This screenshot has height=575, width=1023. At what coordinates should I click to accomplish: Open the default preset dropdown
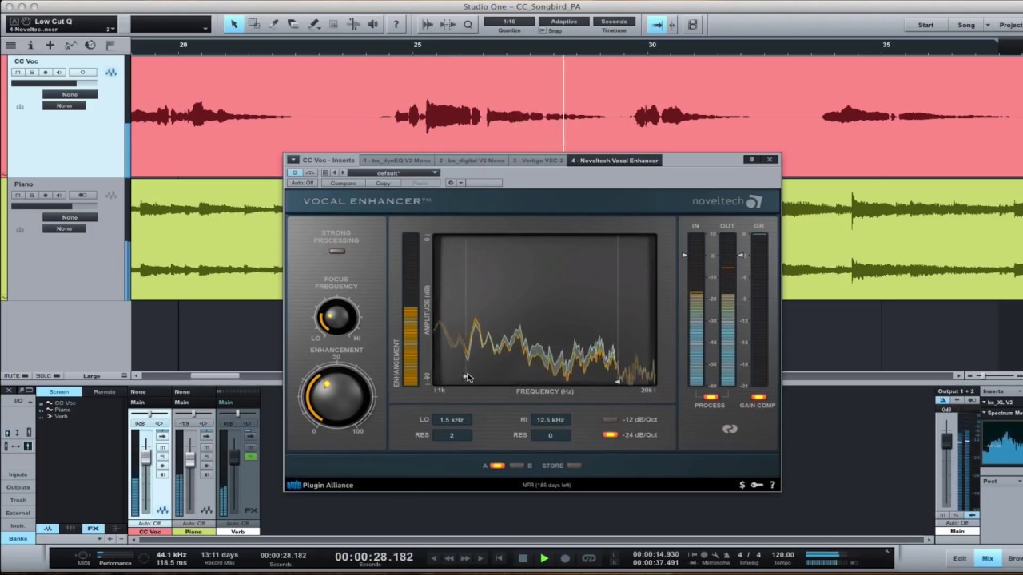point(394,172)
